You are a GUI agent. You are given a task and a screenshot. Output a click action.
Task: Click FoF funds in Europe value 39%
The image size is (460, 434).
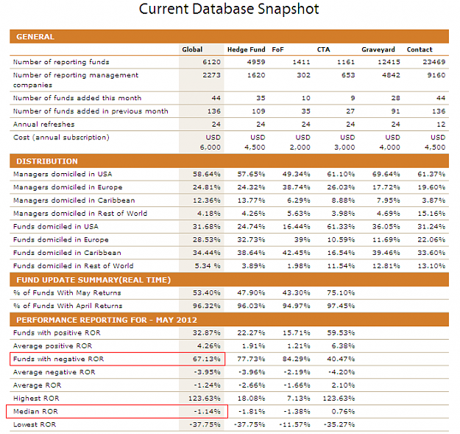[x=302, y=239]
